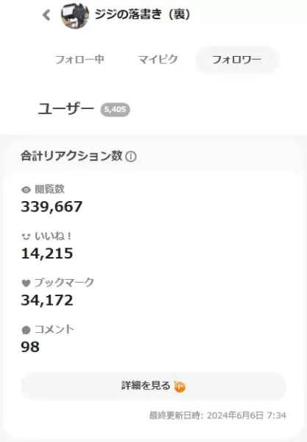Go back using the left chevron arrow
Viewport: 307px width, 442px height.
[46, 15]
